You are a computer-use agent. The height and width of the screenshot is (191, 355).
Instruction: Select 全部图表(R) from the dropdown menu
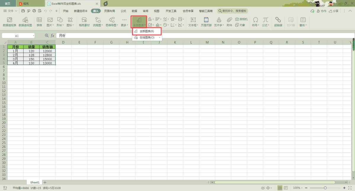coord(147,31)
